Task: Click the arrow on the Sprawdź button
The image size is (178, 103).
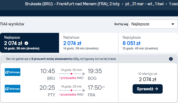Action: (157, 89)
